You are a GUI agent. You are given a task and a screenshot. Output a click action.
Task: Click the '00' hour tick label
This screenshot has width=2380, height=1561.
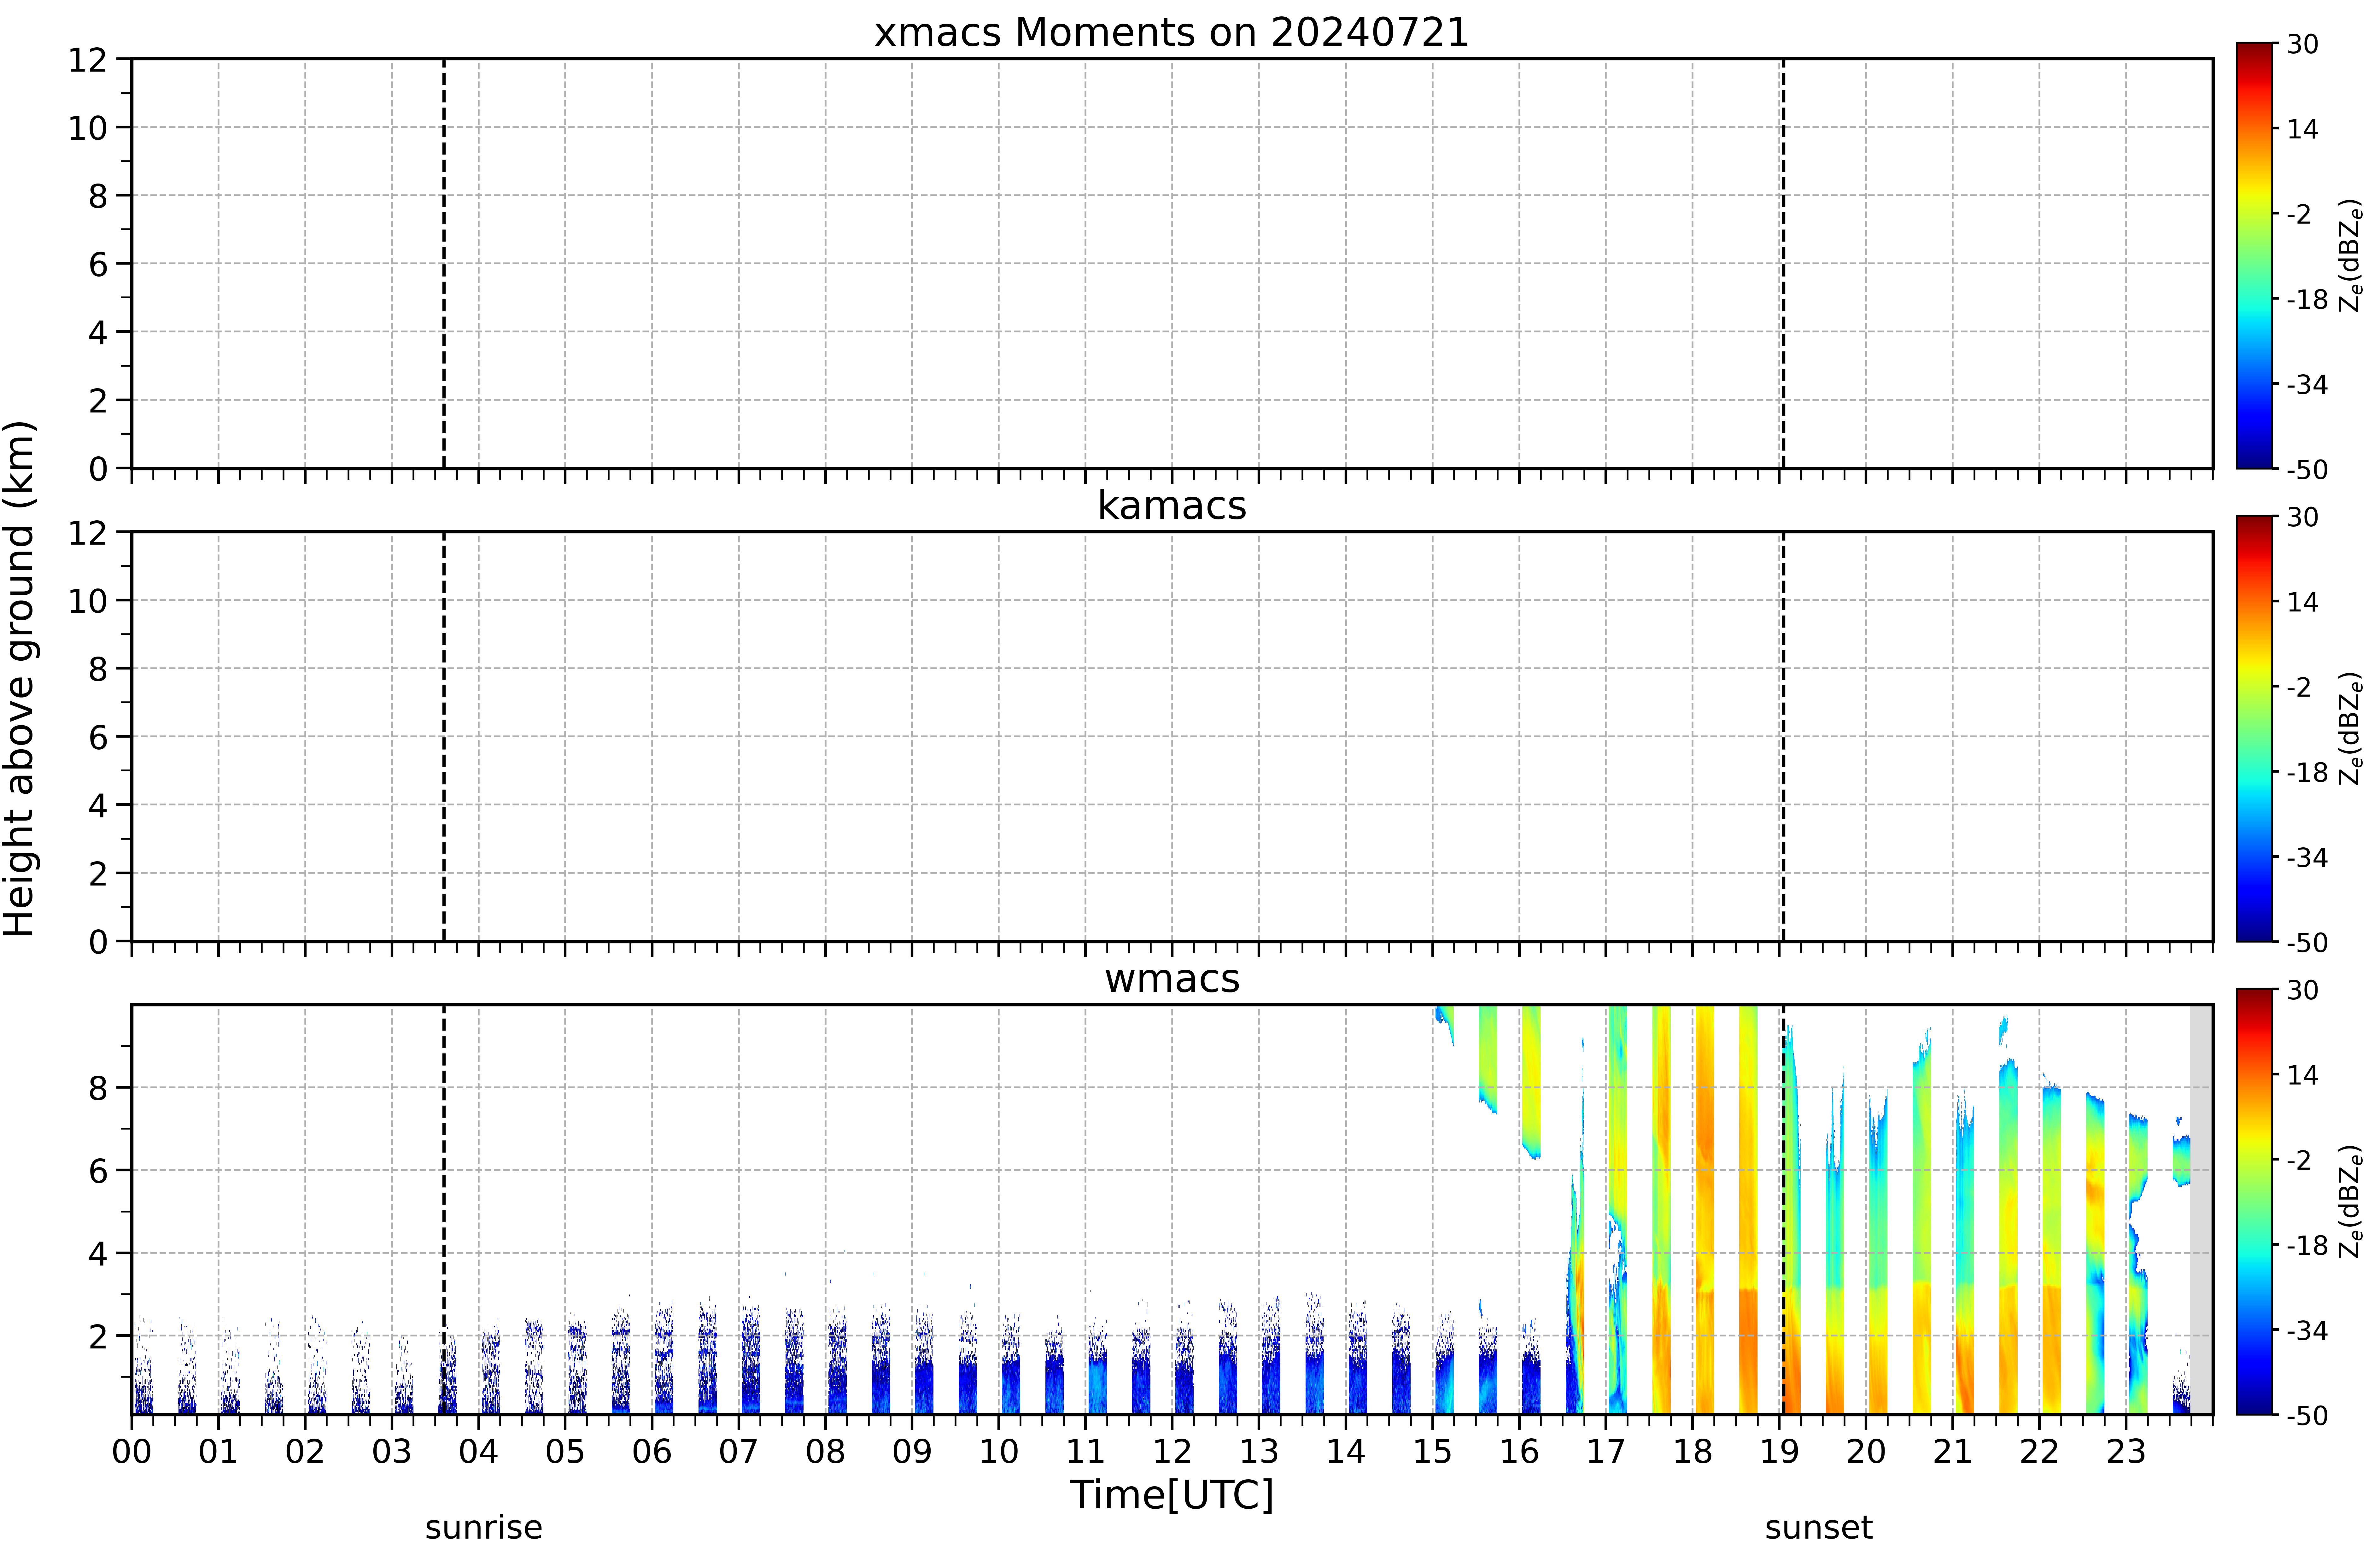click(131, 1451)
